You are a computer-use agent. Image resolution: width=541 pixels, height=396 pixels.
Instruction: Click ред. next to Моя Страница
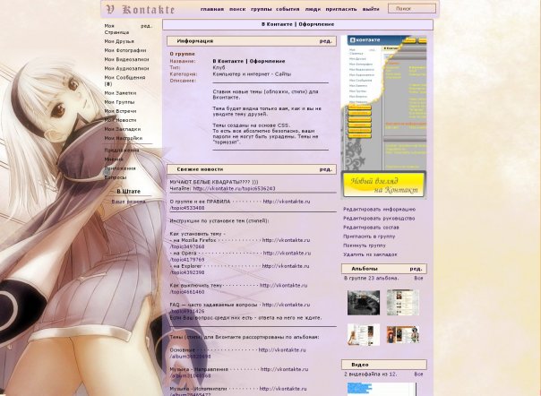(146, 26)
